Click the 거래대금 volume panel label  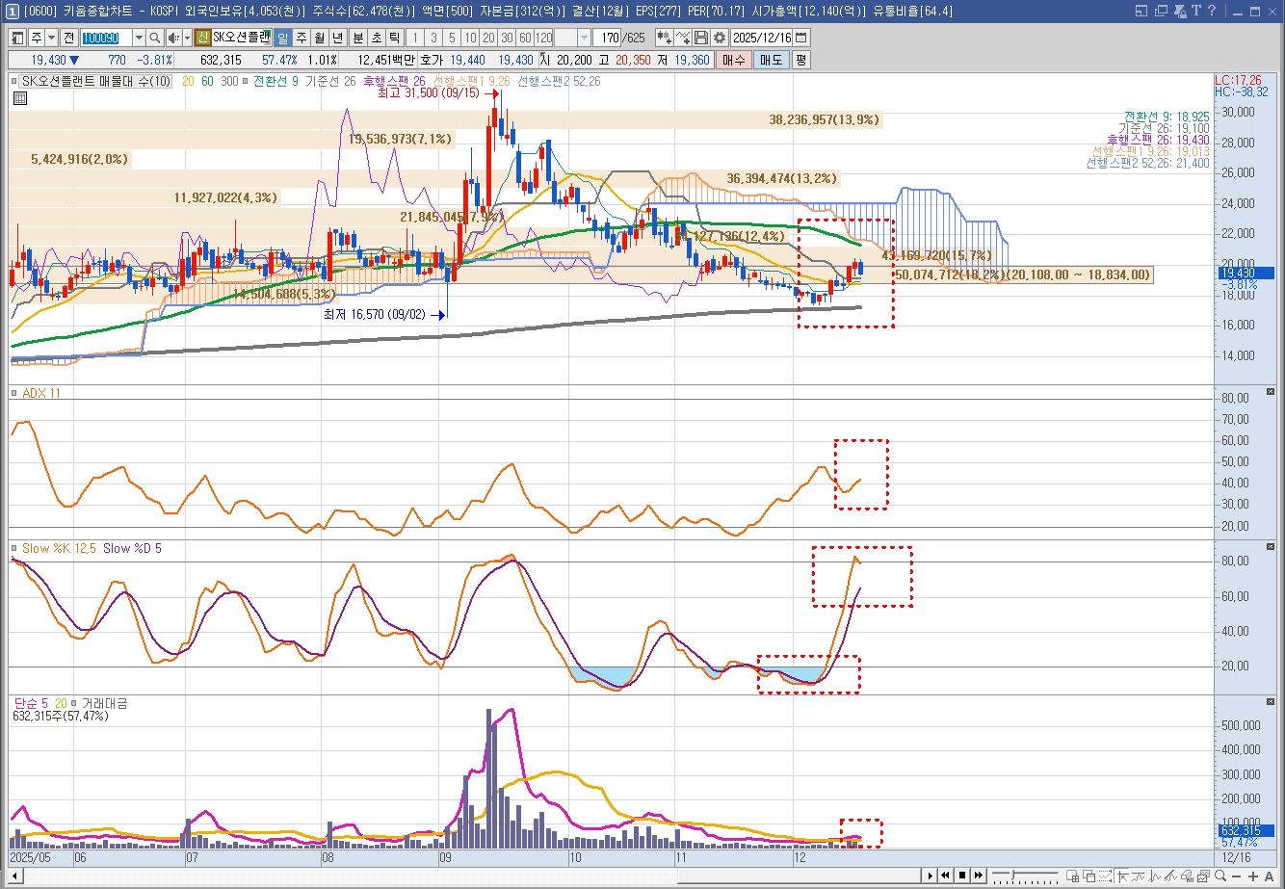tap(104, 703)
